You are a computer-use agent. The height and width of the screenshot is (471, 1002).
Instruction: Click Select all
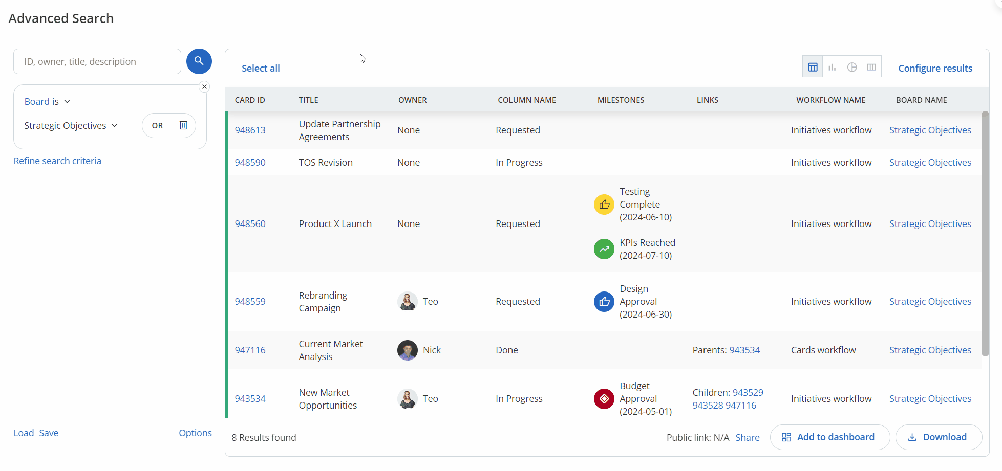click(261, 68)
